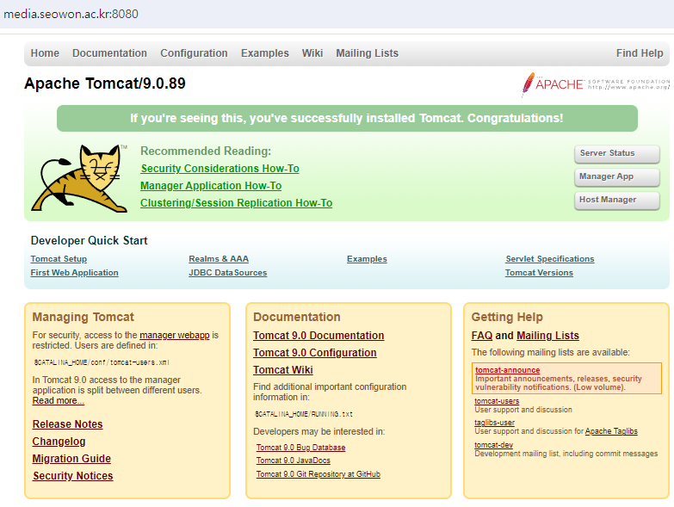
Task: Open the Documentation menu item
Action: click(109, 53)
